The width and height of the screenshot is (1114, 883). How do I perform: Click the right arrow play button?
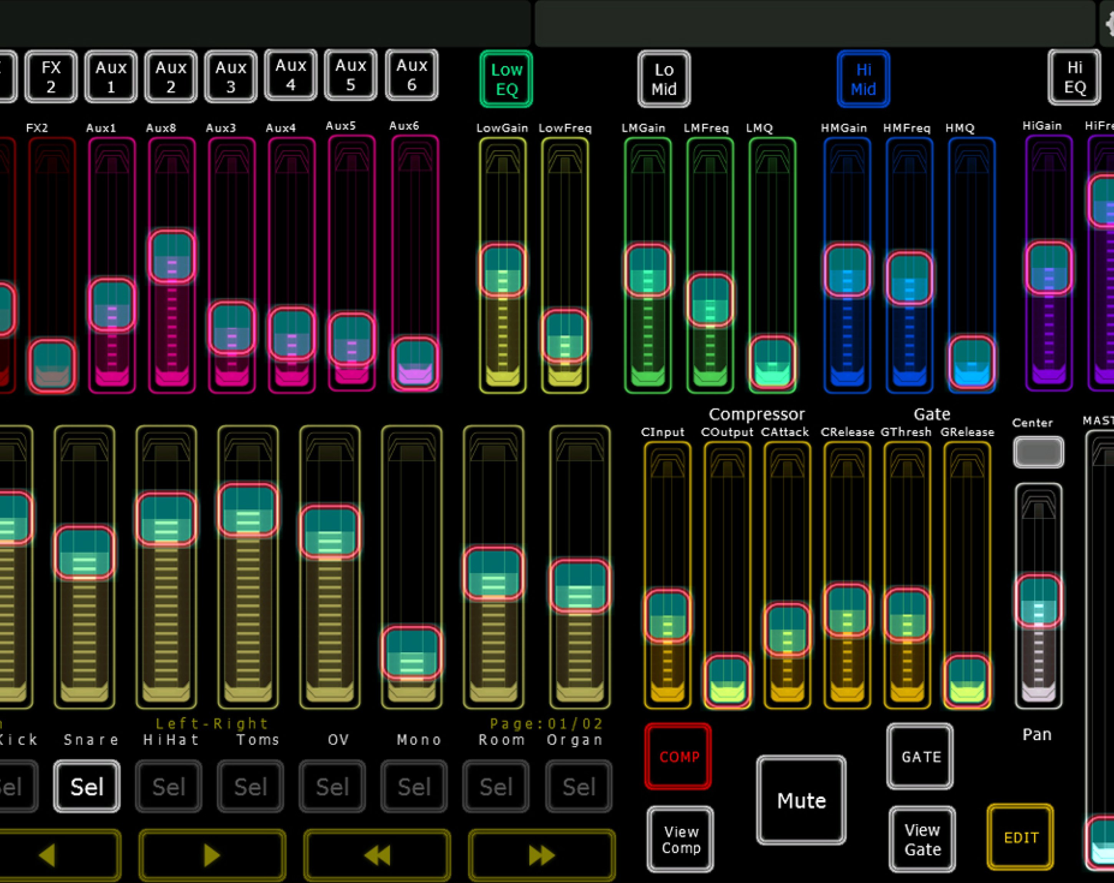(212, 856)
